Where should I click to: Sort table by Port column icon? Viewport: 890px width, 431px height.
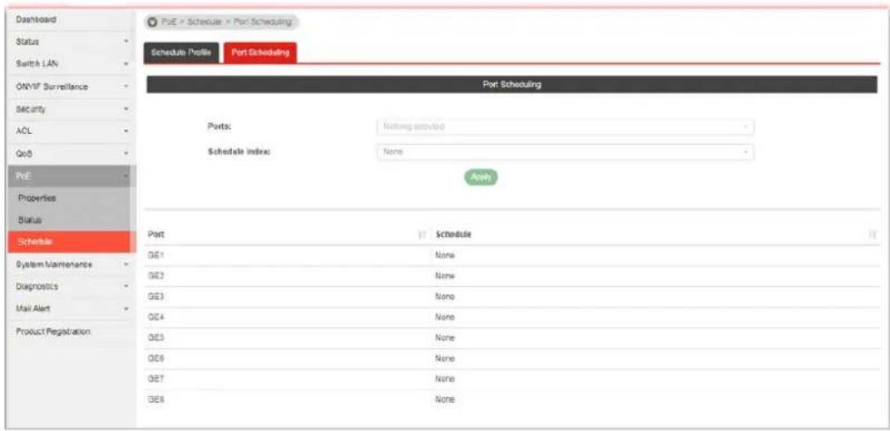pyautogui.click(x=421, y=234)
